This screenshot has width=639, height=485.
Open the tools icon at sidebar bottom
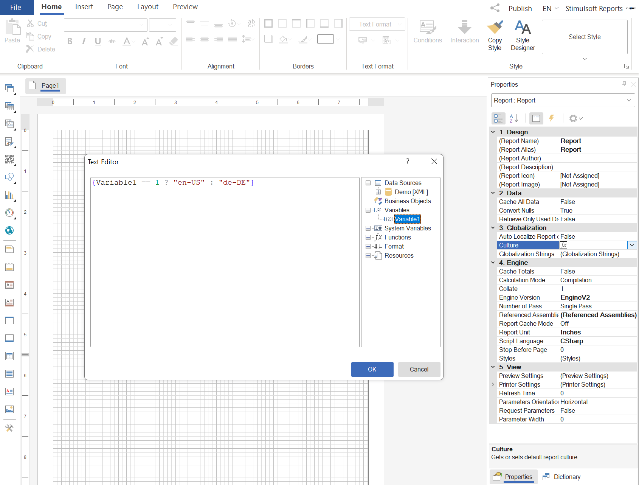9,428
